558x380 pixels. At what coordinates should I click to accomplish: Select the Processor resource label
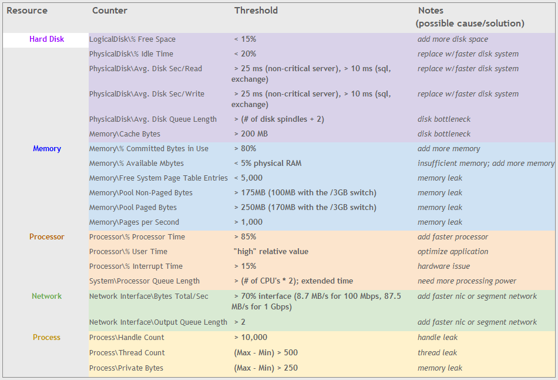tap(47, 236)
